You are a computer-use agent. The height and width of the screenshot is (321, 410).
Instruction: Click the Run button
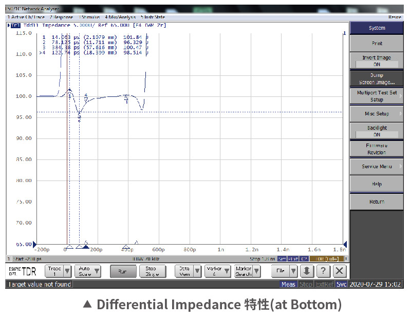click(123, 271)
